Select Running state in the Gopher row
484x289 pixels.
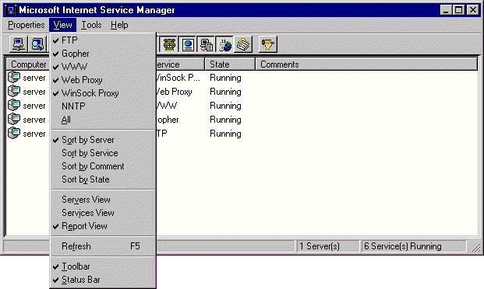[x=225, y=120]
